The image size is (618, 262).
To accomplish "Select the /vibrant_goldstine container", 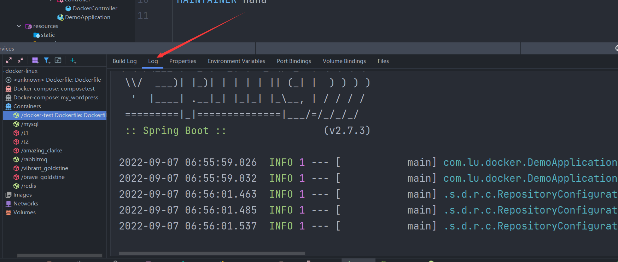I will coord(45,168).
